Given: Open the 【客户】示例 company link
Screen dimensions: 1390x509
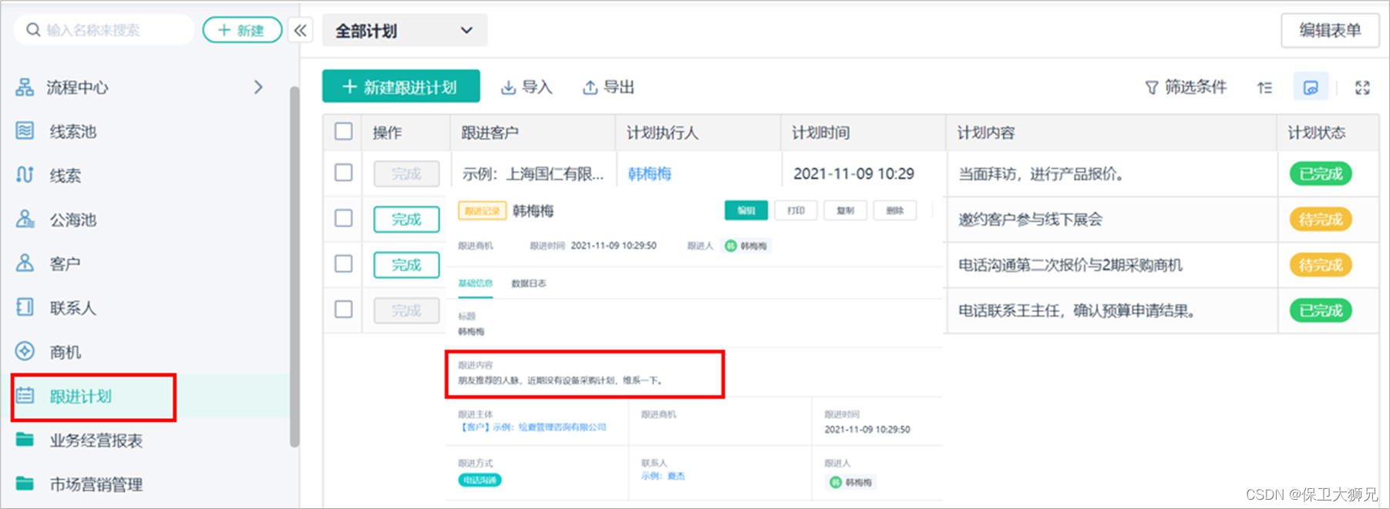Looking at the screenshot, I should (x=532, y=427).
